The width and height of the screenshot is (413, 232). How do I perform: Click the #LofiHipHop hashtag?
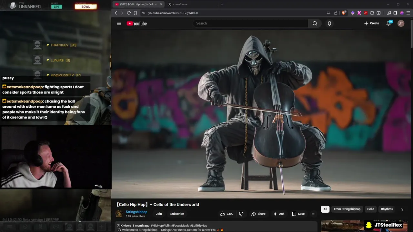click(198, 226)
